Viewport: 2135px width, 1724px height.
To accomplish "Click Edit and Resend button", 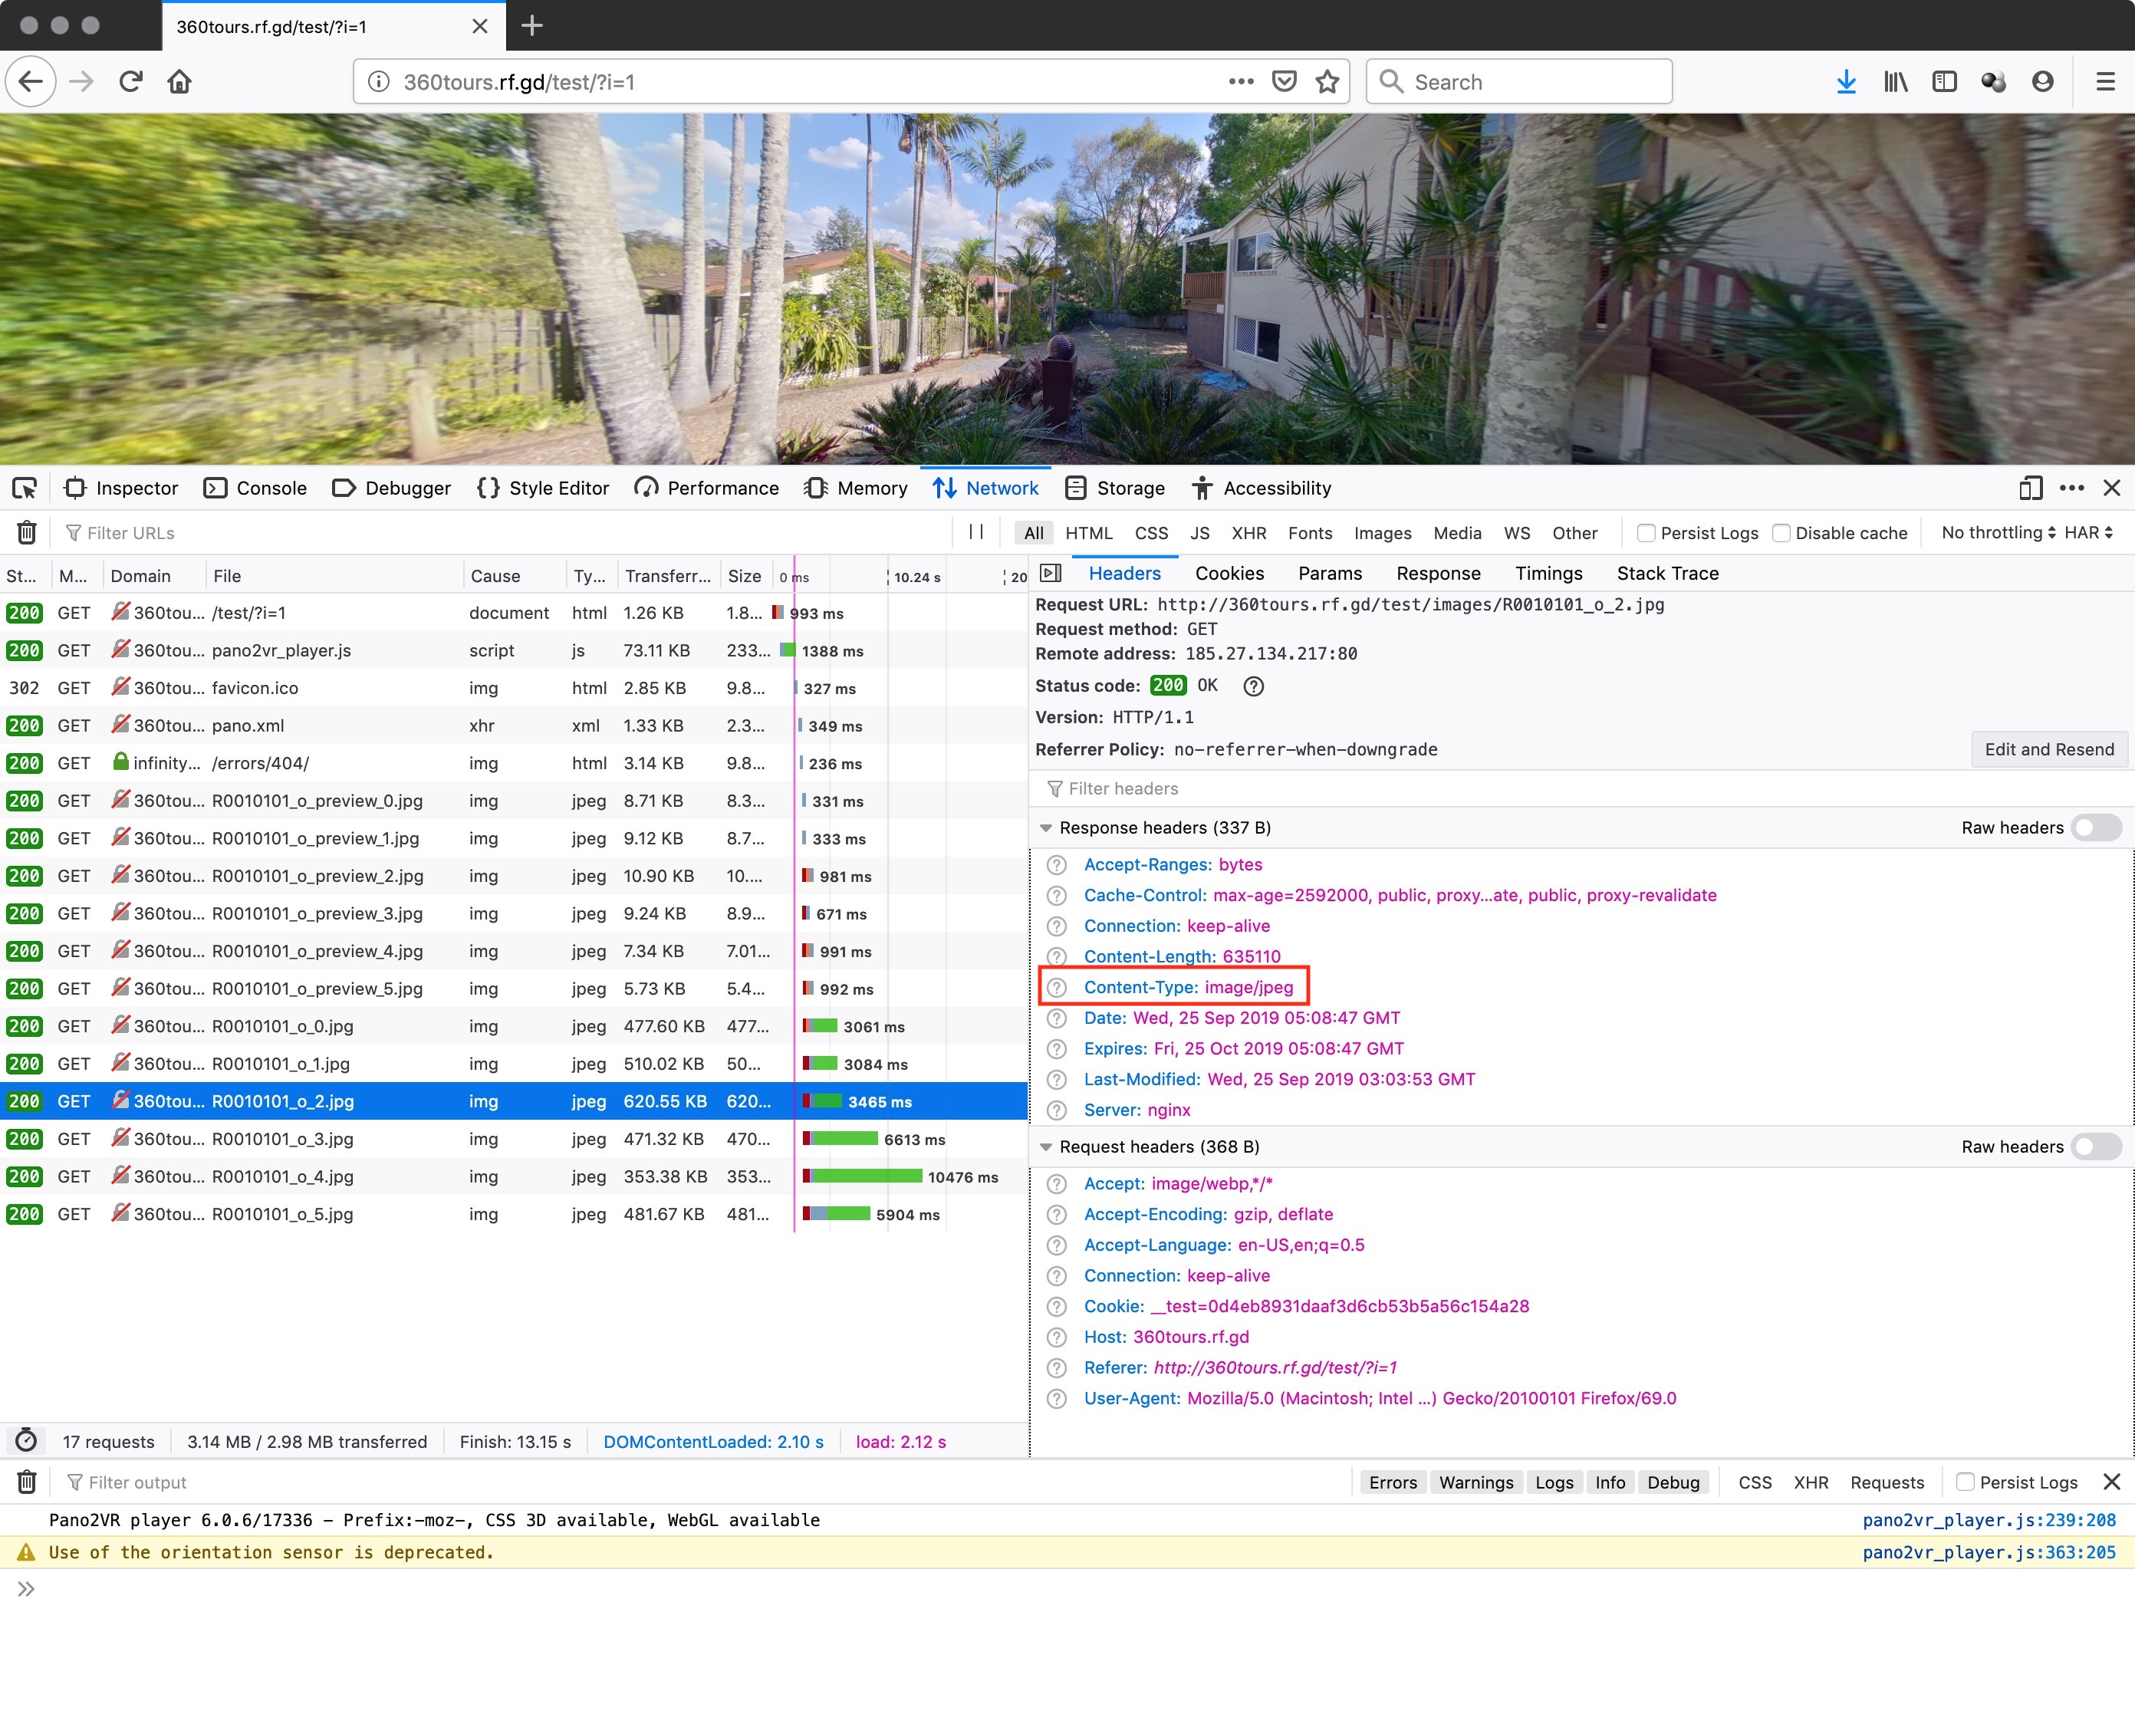I will 2048,748.
